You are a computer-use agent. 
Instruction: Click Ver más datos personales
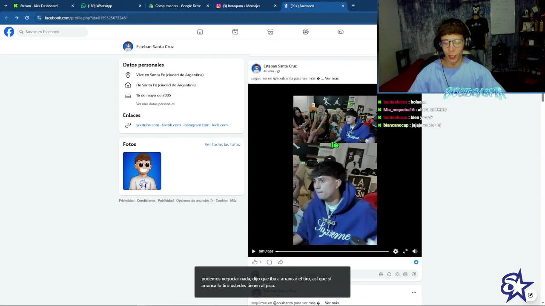point(155,104)
